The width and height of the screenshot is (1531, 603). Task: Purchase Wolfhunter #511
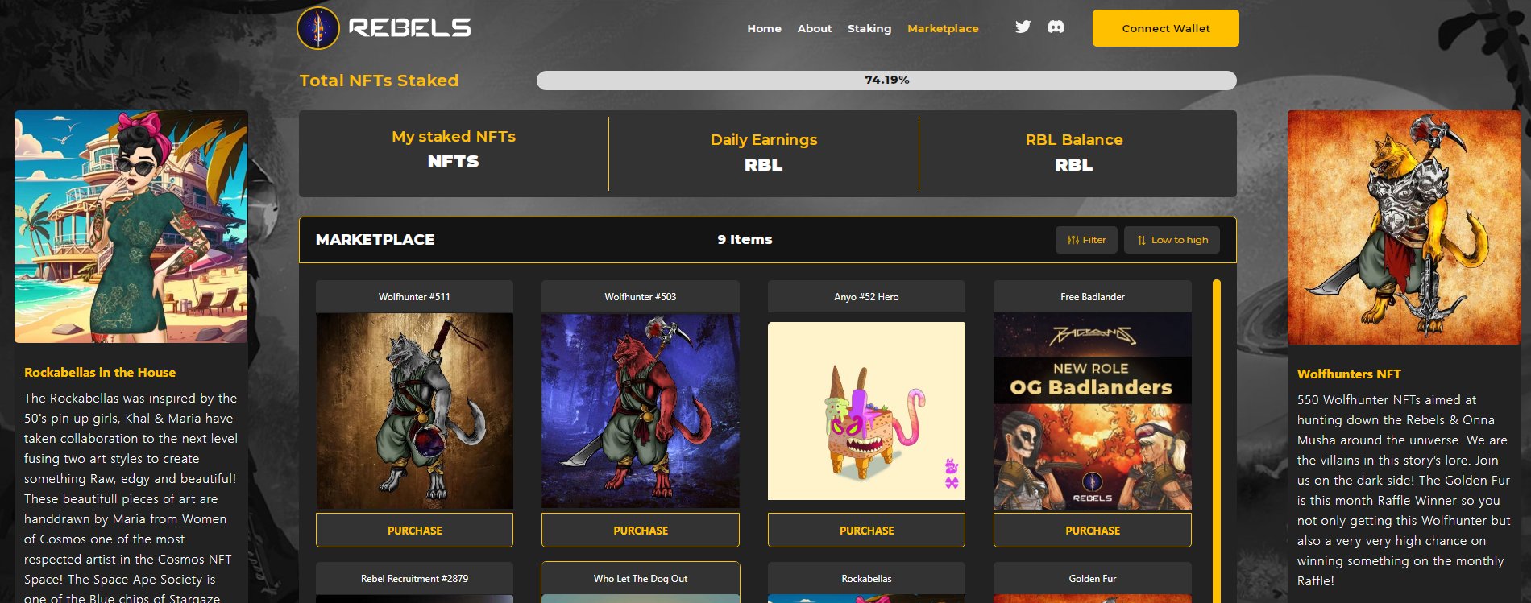point(414,531)
